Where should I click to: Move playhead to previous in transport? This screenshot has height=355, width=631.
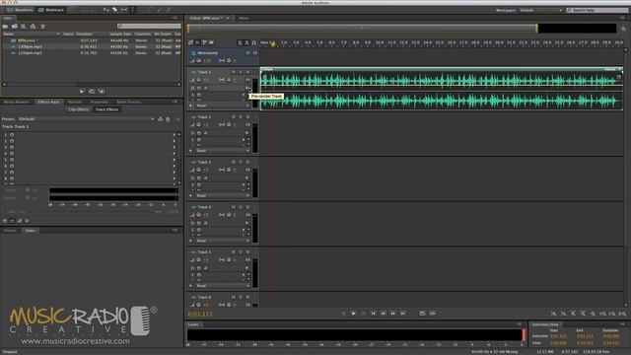373,314
